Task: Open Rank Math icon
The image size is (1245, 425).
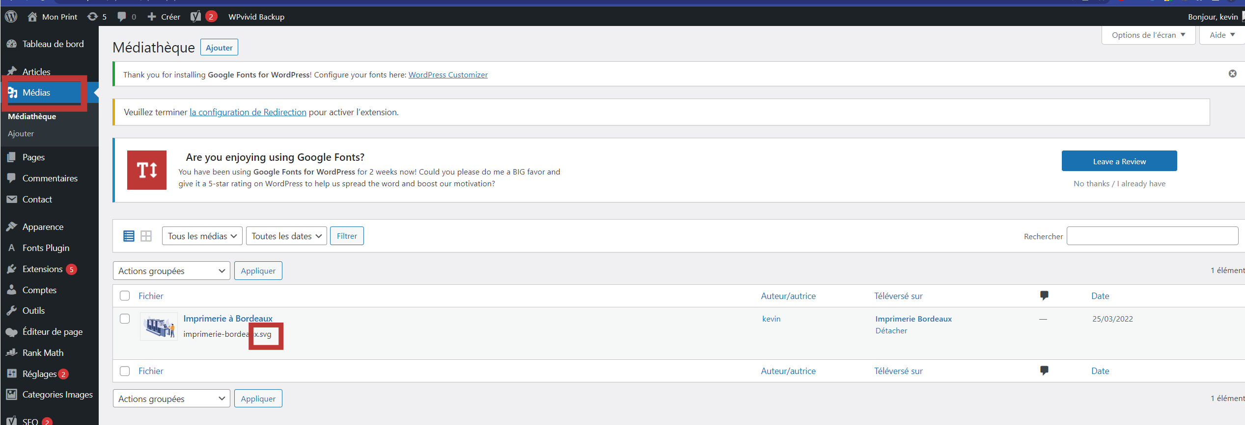Action: [12, 353]
